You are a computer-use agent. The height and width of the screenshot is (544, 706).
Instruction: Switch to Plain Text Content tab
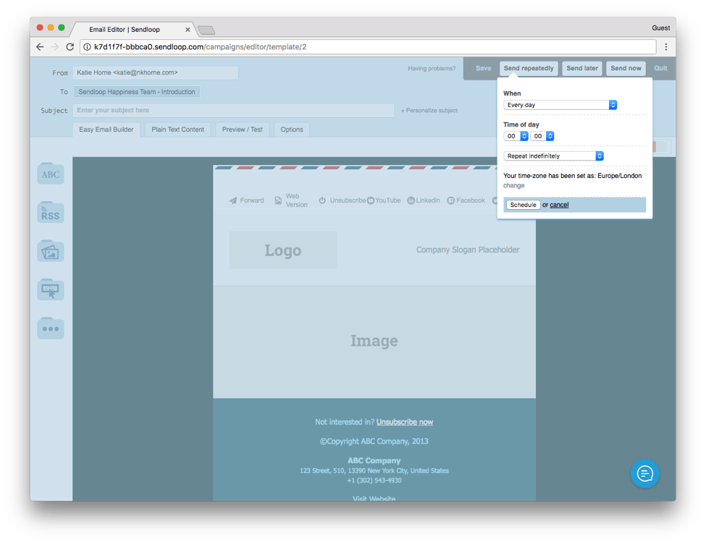click(x=177, y=129)
